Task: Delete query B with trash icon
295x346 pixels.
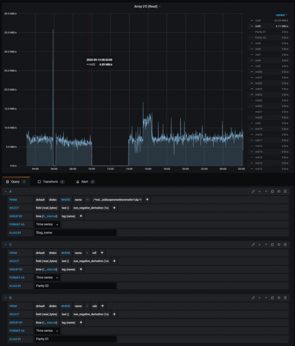Action: [285, 298]
